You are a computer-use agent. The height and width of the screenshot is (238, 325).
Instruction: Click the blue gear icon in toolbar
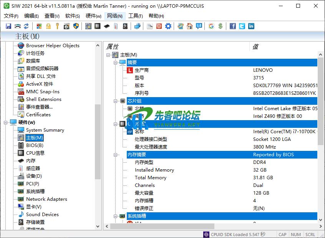click(168, 26)
